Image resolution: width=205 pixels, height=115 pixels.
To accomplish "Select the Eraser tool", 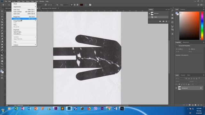I will 2,39.
